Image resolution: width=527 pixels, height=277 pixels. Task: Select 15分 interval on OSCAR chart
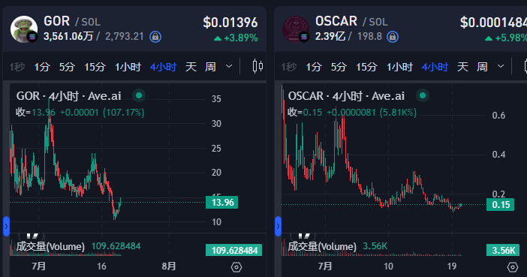pyautogui.click(x=366, y=67)
